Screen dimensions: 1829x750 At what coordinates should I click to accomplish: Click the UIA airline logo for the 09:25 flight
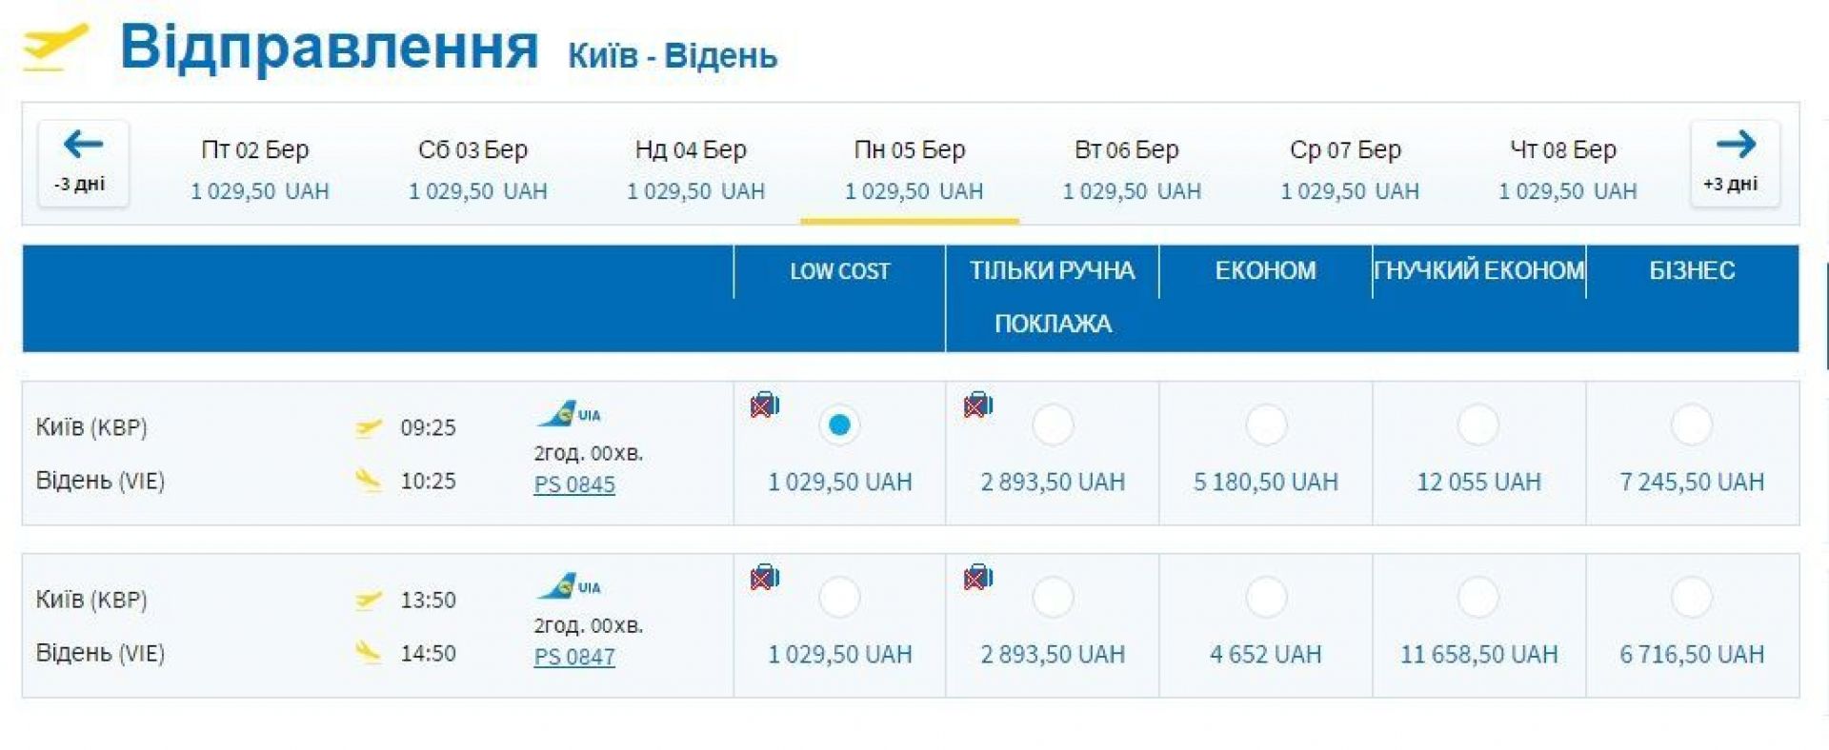(x=569, y=414)
